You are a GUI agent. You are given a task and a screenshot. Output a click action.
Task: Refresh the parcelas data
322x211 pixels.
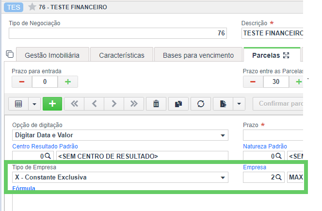(201, 103)
